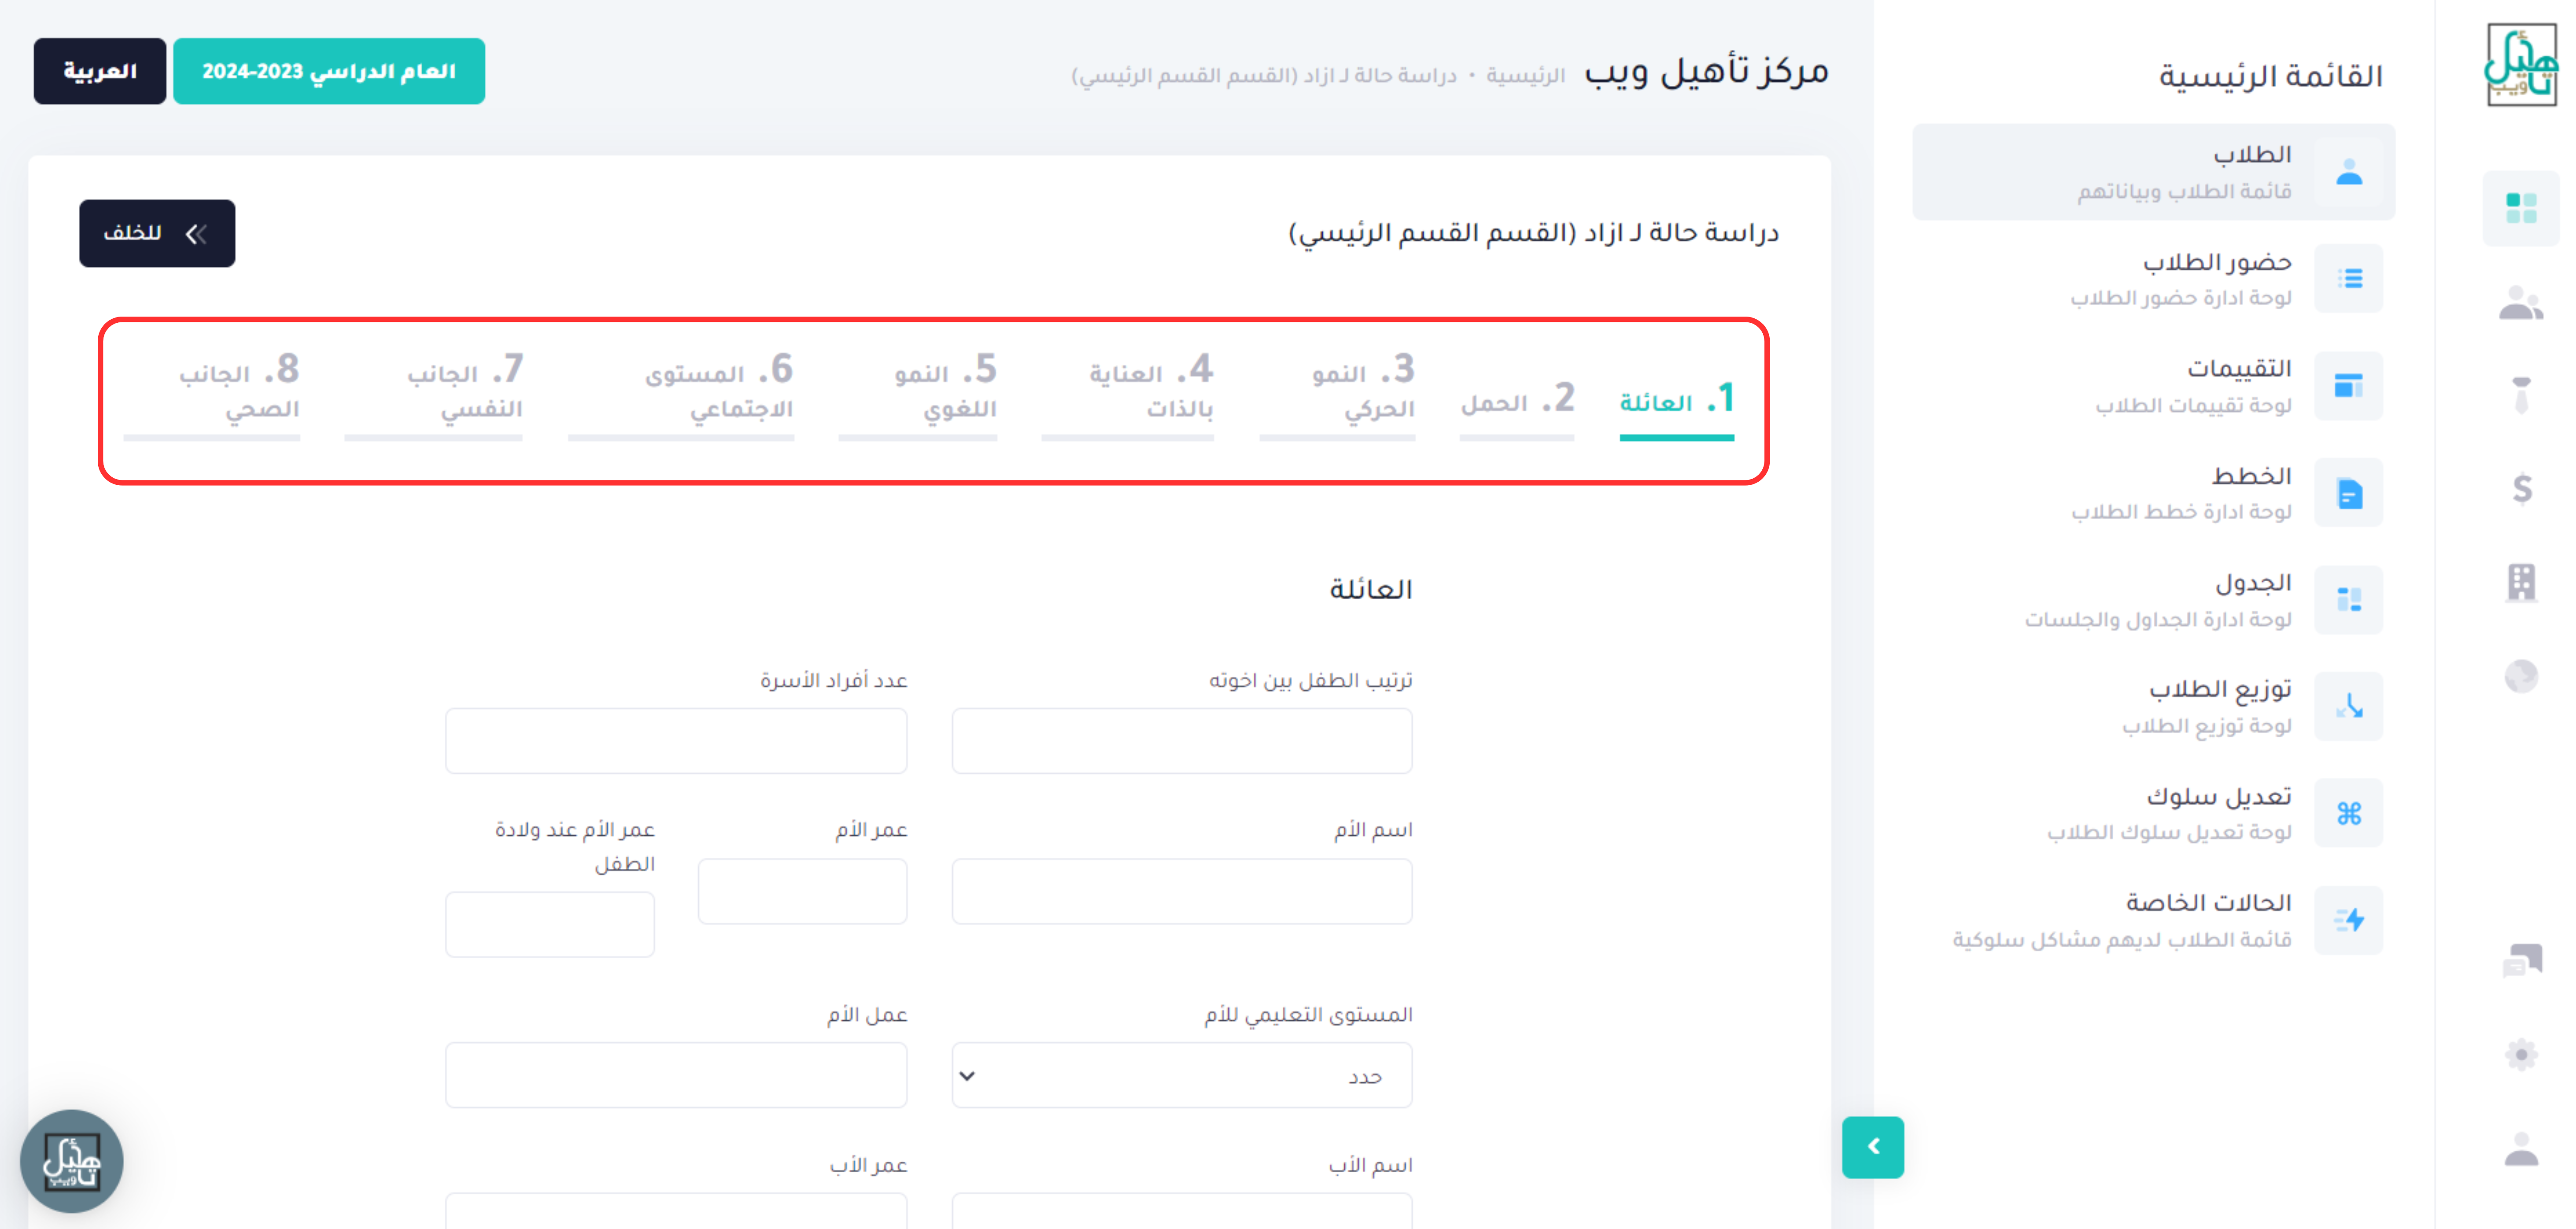Open the chat messages icon in rail
Screen dimensions: 2576x1229
point(2521,960)
